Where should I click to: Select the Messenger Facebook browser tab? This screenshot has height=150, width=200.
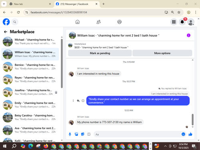(x=77, y=4)
